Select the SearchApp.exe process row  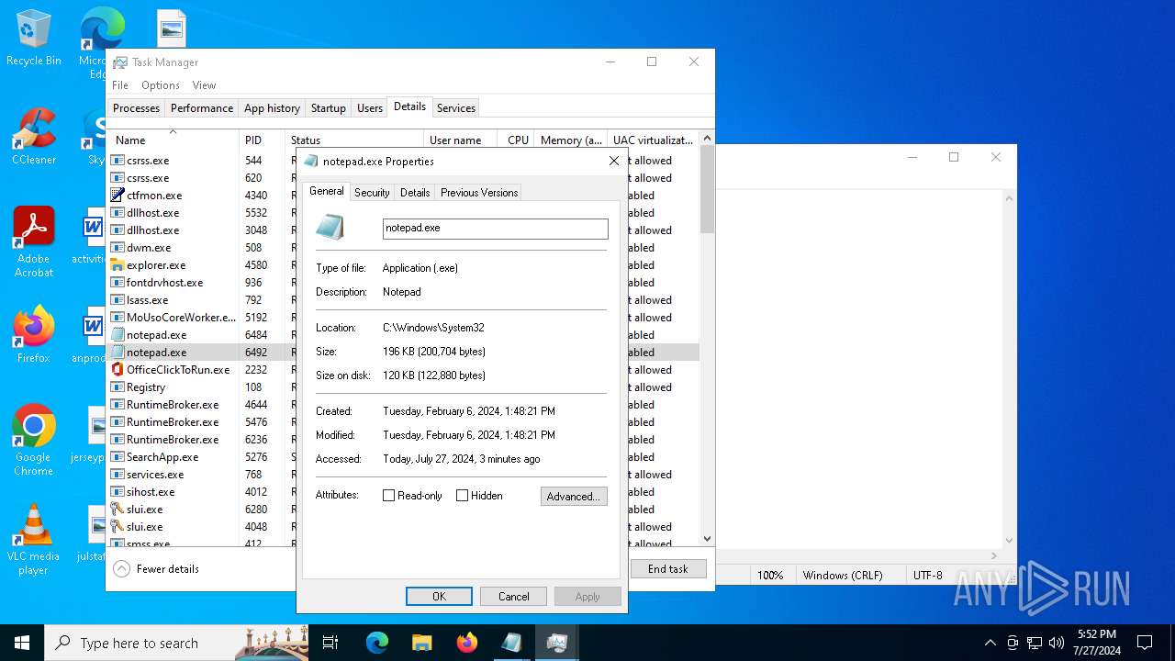(404, 457)
